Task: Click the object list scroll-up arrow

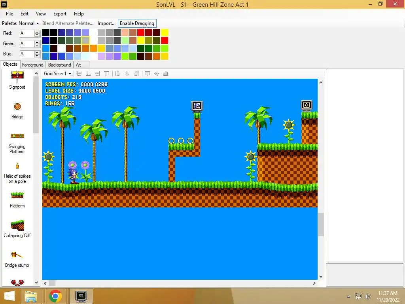Action: 36,74
